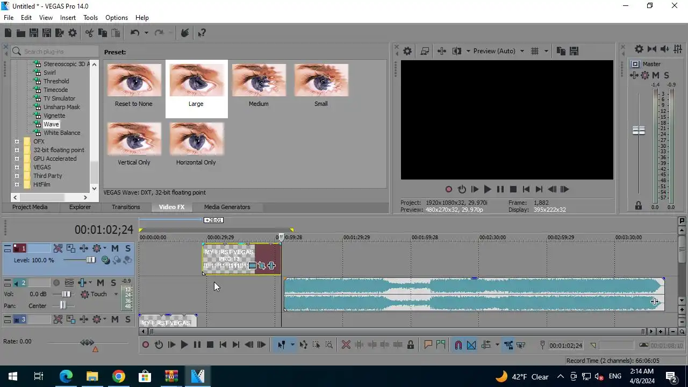Image resolution: width=688 pixels, height=387 pixels.
Task: Open Master bus audio properties gear
Action: [639, 49]
